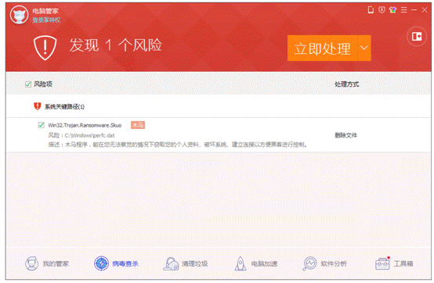
Task: Click the 立即处理 orange button
Action: [323, 48]
